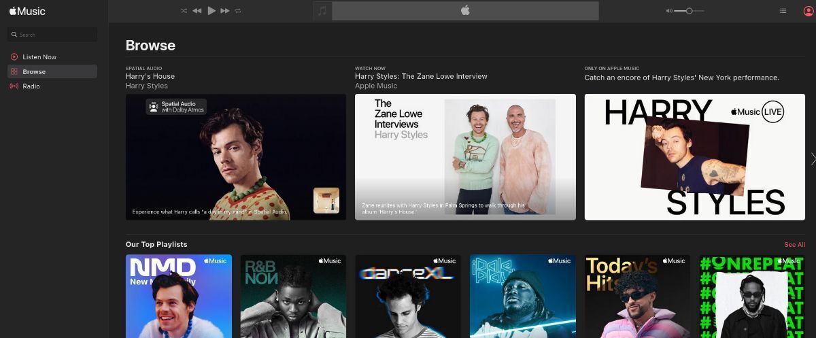Image resolution: width=816 pixels, height=338 pixels.
Task: Advance the featured carousel with right chevron
Action: pyautogui.click(x=813, y=158)
